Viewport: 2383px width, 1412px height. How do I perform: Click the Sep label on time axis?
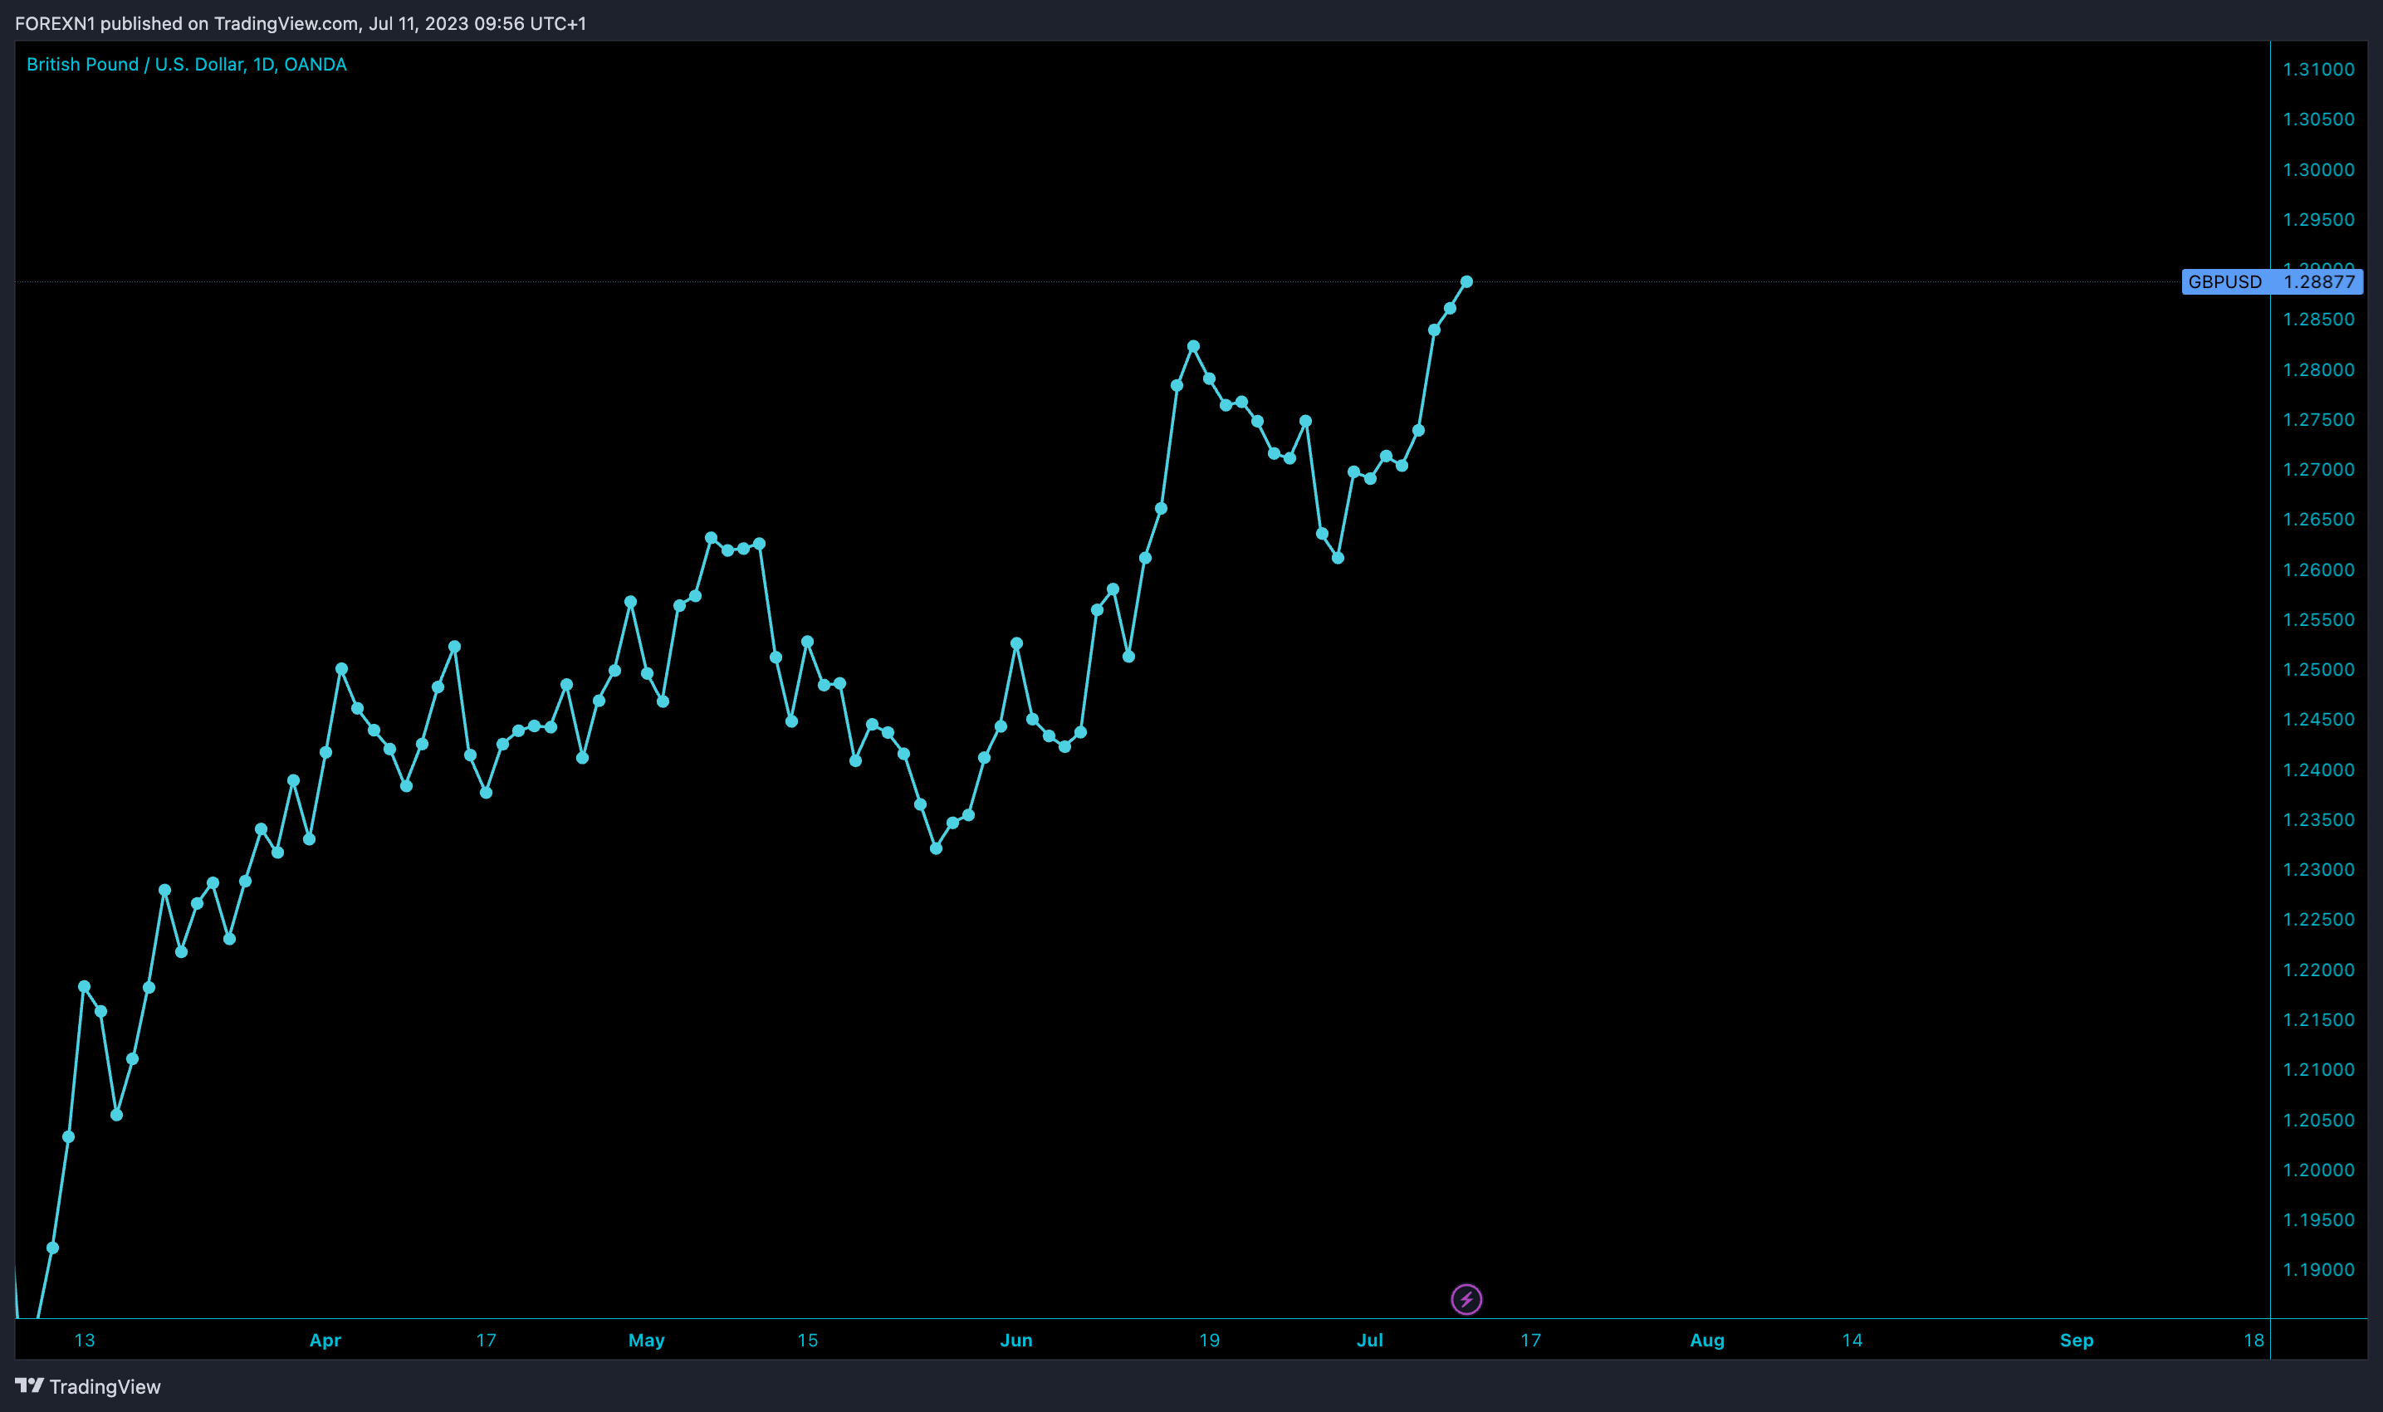(x=2076, y=1340)
